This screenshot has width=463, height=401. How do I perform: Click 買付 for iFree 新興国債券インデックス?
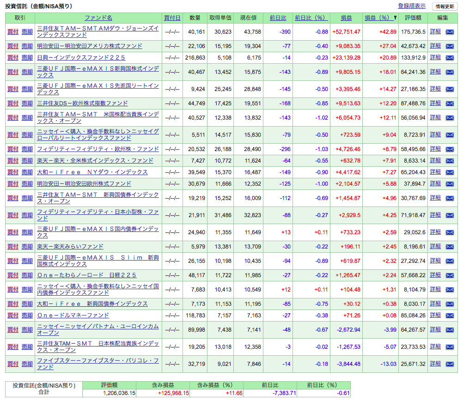pyautogui.click(x=13, y=304)
